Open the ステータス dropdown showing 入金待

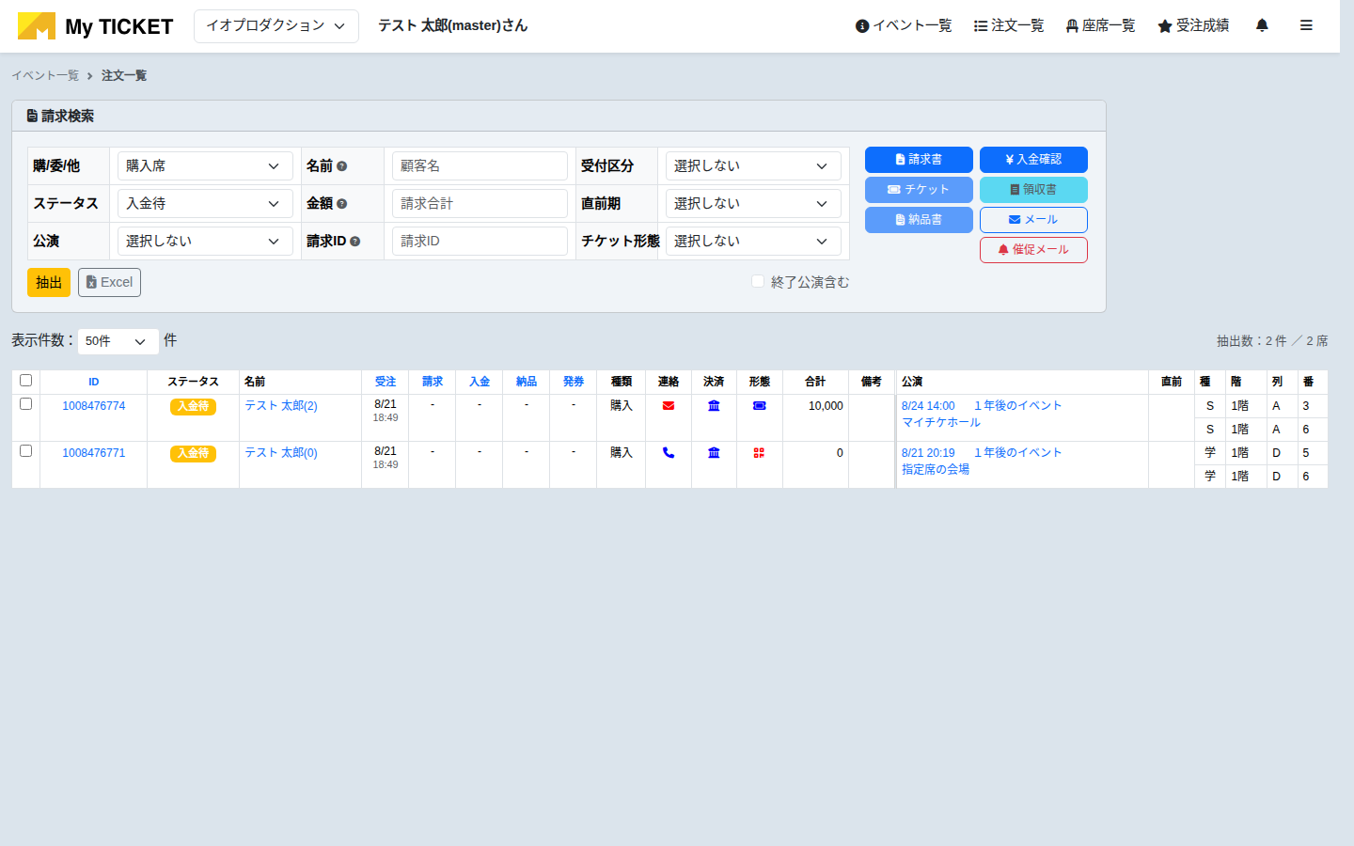205,203
